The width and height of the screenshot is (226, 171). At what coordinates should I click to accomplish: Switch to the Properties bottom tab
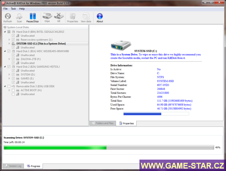point(127,123)
